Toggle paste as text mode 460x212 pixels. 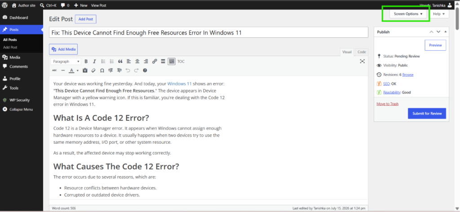point(85,71)
